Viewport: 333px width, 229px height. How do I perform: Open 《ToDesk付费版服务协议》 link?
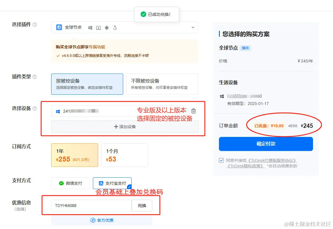[x=272, y=160]
